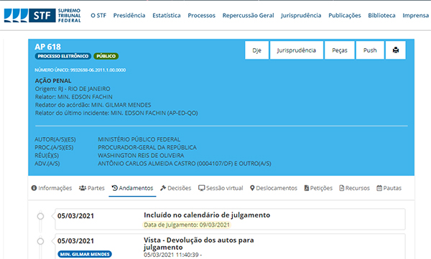Click the timeline marker for Vista - Devolução
431x259 pixels.
(x=40, y=241)
